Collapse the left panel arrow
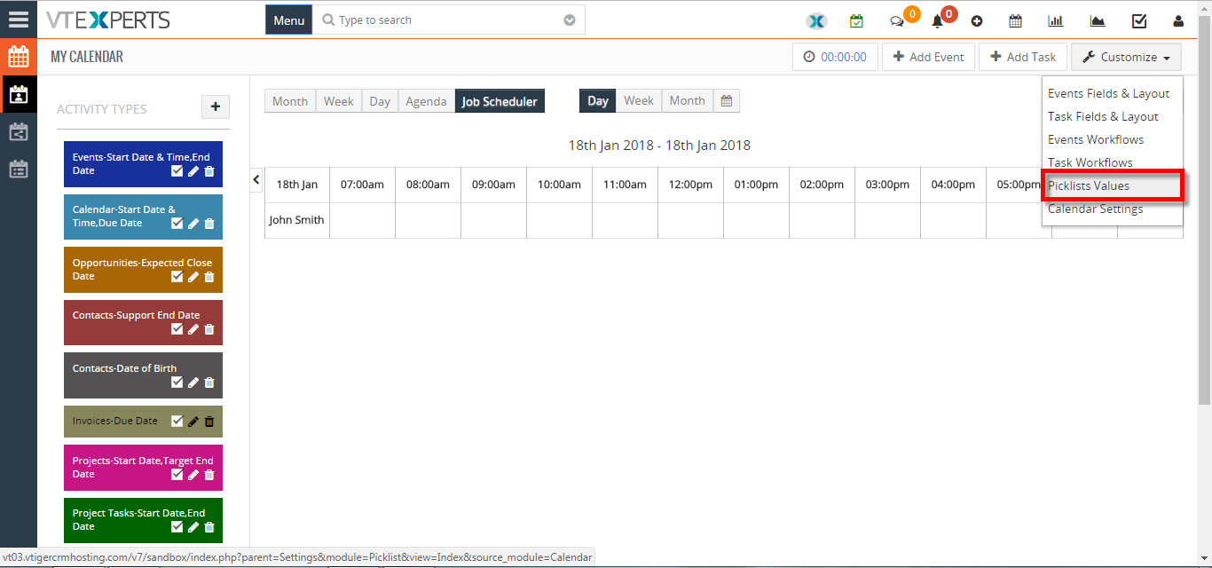The height and width of the screenshot is (568, 1212). [256, 179]
